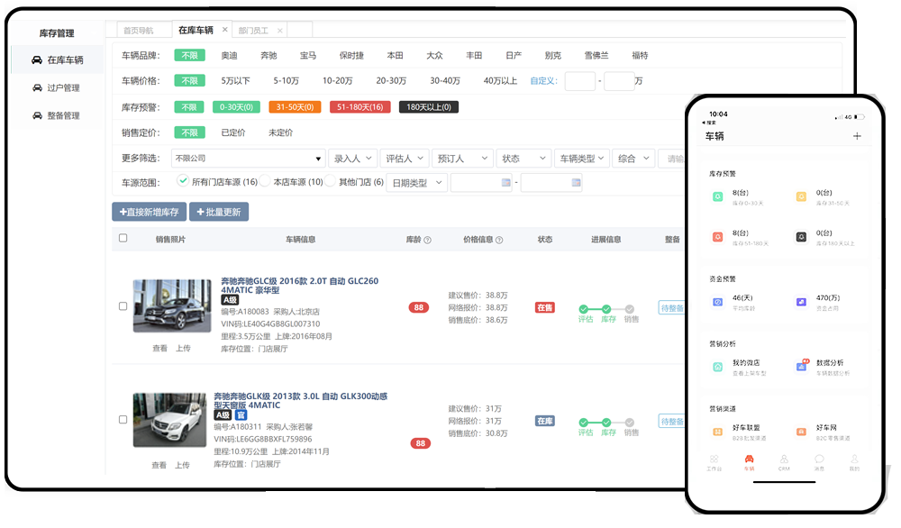Select 不限 for 车辆价格 filter

189,81
